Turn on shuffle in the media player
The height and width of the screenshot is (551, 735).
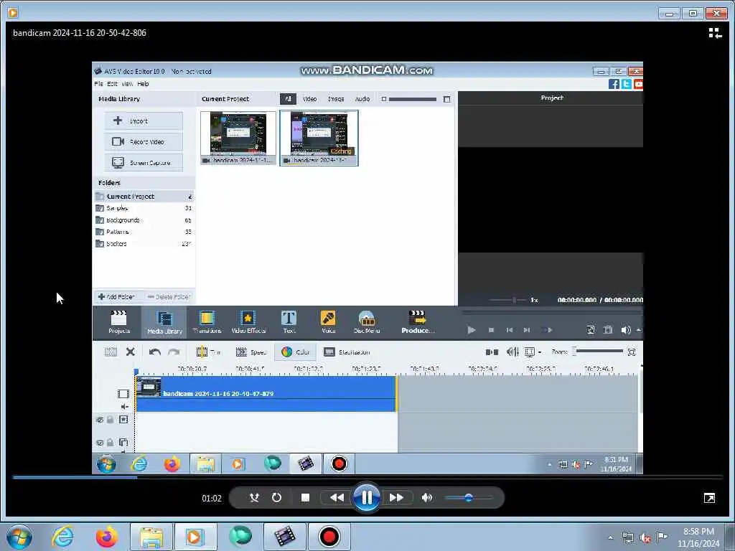254,498
